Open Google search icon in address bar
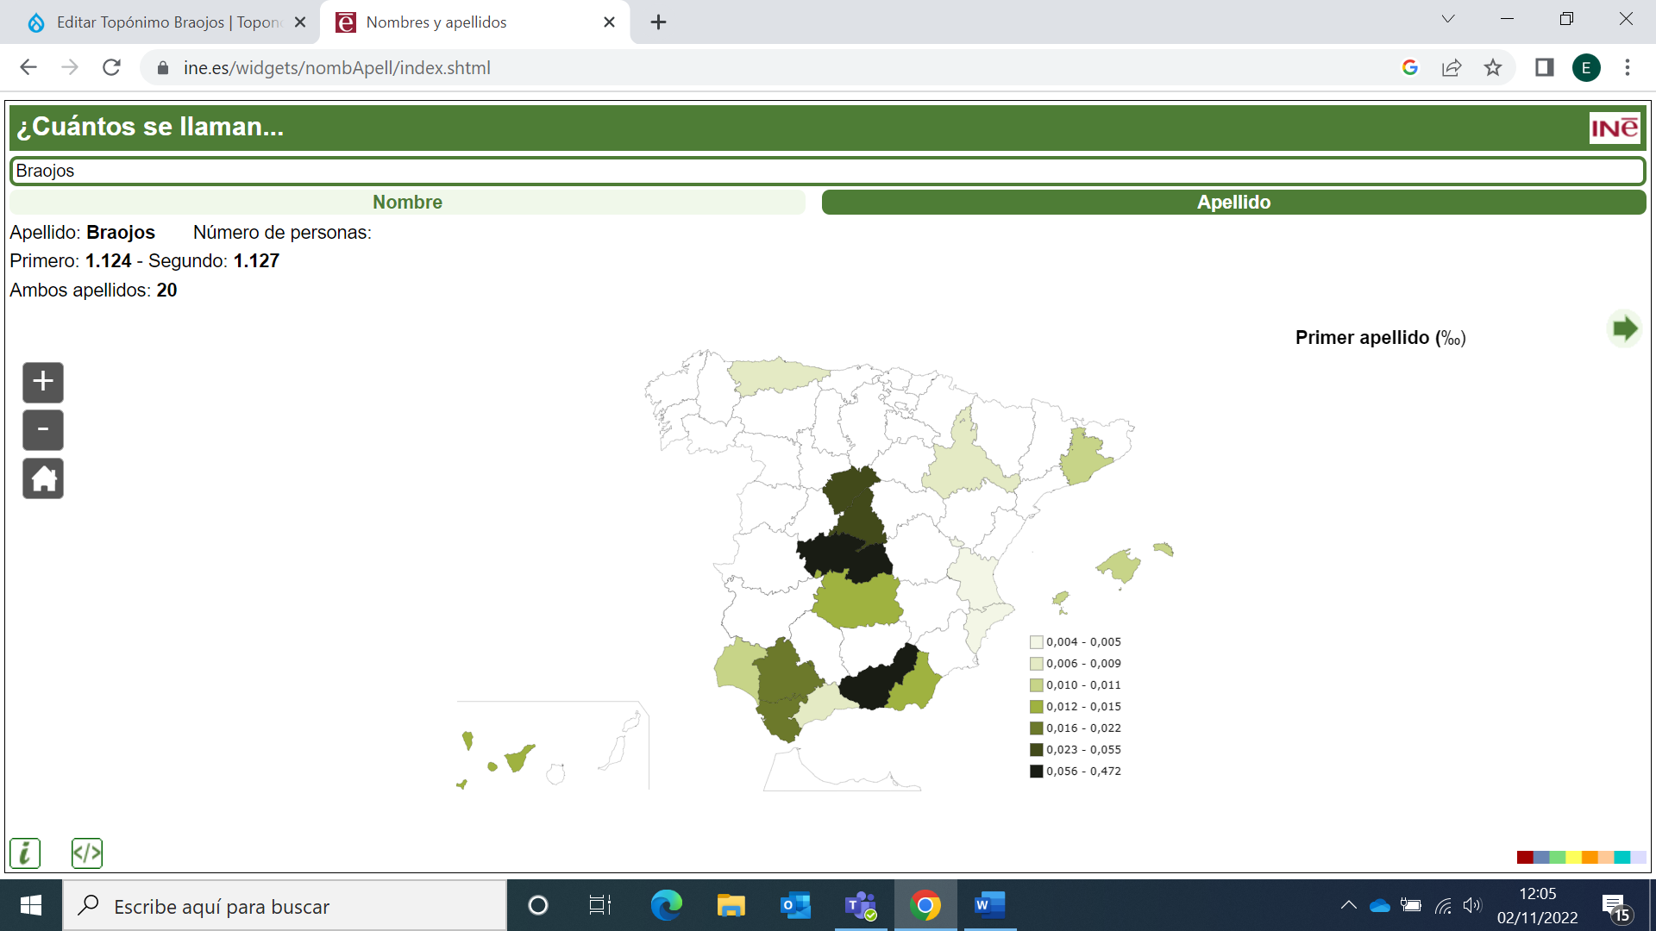The width and height of the screenshot is (1656, 931). pos(1410,67)
